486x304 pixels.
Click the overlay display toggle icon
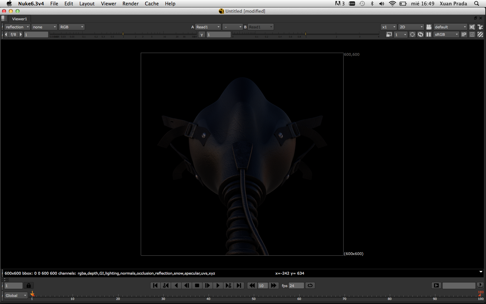coord(472,34)
